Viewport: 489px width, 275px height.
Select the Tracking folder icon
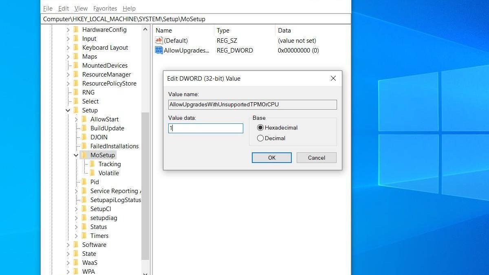93,164
